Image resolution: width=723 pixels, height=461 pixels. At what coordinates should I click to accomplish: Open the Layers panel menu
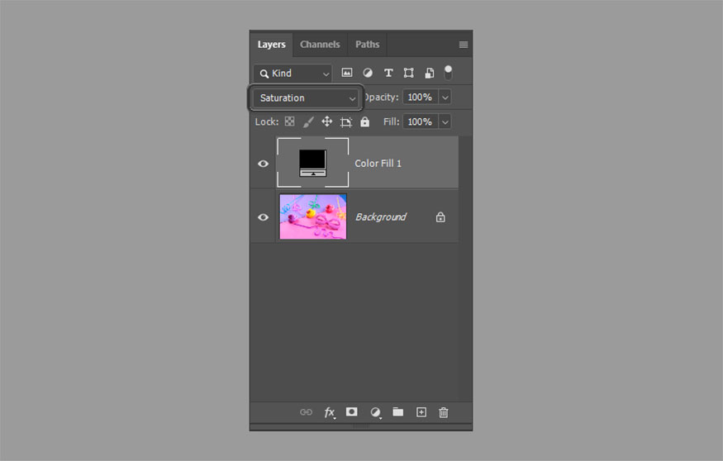(x=464, y=45)
